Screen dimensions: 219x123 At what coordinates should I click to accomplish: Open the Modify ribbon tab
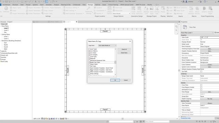pyautogui.click(x=150, y=5)
